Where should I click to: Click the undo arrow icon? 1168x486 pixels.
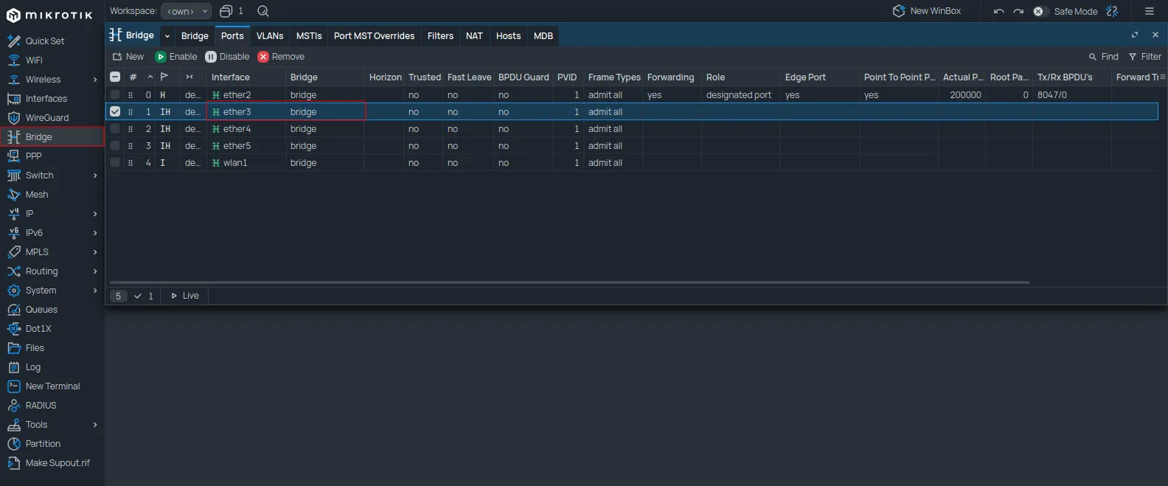[998, 11]
